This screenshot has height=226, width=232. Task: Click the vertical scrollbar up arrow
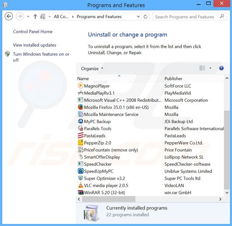coord(227,78)
